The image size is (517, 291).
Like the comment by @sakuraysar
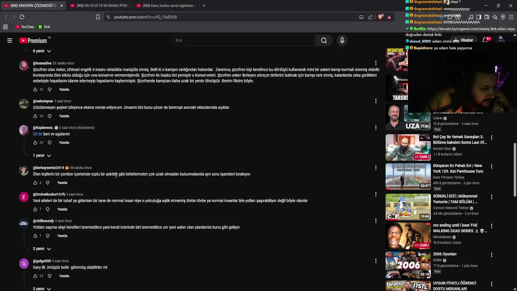(35, 116)
